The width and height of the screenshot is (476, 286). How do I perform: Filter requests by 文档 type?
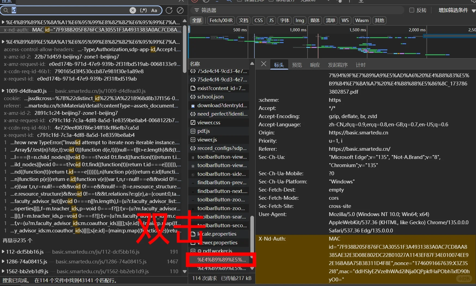click(x=244, y=20)
